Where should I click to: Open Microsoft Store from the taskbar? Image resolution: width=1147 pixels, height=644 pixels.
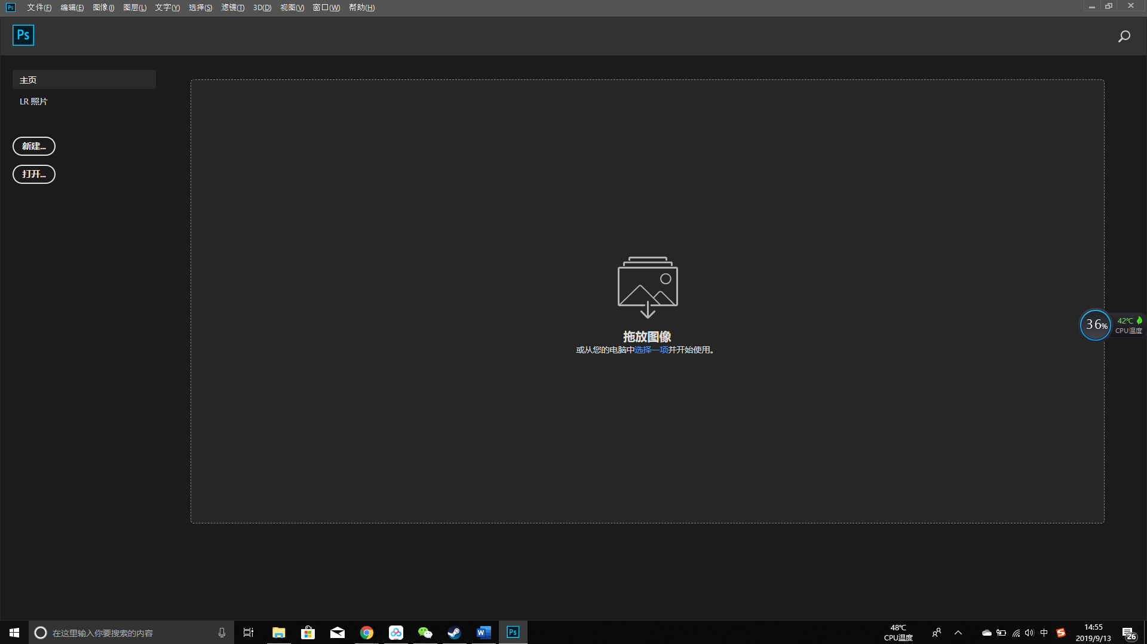coord(308,633)
